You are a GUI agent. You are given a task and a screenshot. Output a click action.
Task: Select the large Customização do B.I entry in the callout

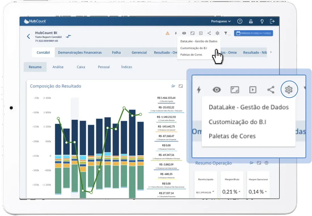coord(237,122)
